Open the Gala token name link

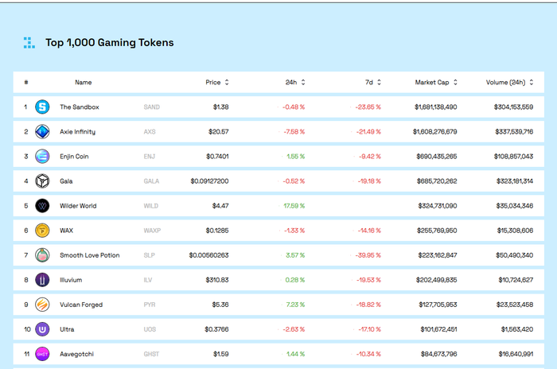66,181
